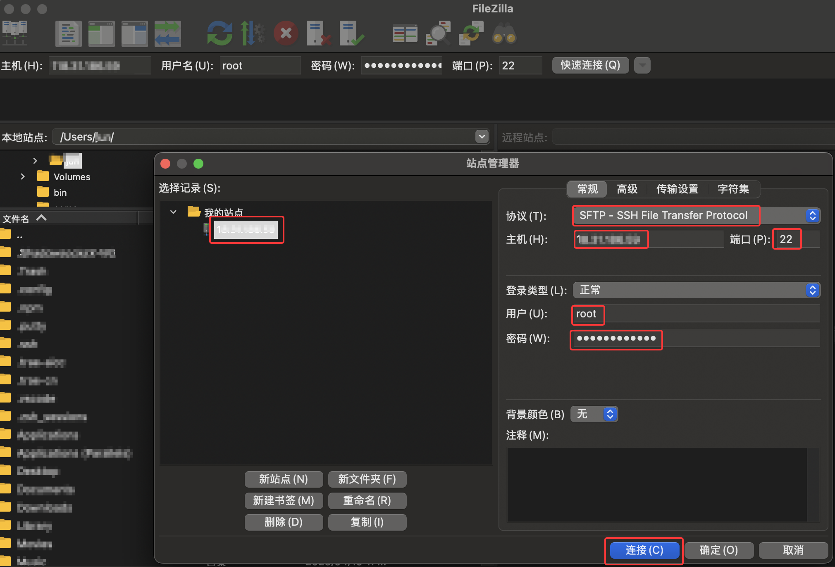835x567 pixels.
Task: Expand the Volumes folder in local tree
Action: coord(23,176)
